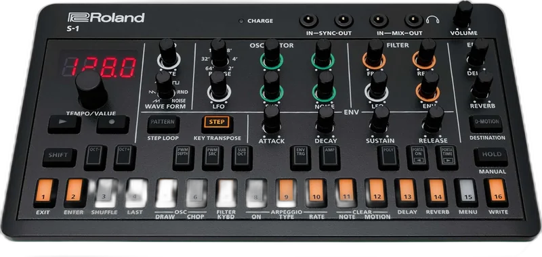Adjust the filter RESO knob
Image resolution: width=542 pixels, height=257 pixels.
[x=425, y=55]
